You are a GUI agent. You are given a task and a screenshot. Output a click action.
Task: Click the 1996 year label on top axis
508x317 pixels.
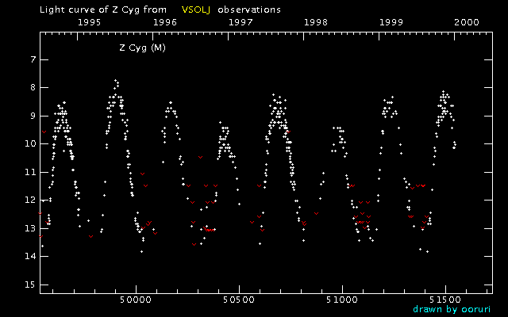point(164,23)
